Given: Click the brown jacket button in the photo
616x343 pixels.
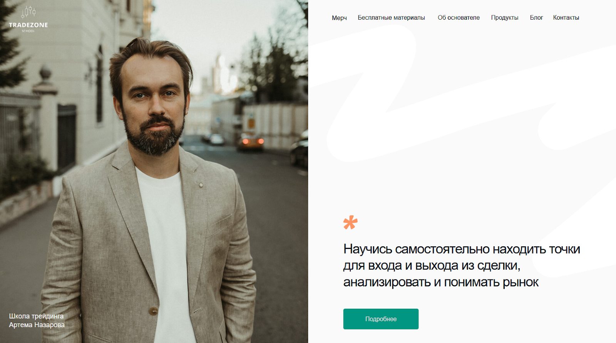Looking at the screenshot, I should pyautogui.click(x=153, y=311).
